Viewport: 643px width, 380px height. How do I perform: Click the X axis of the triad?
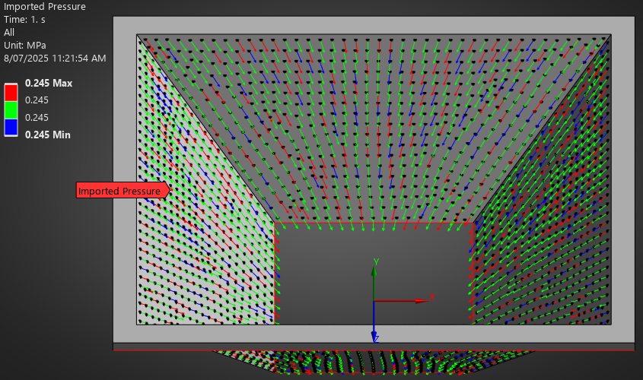coord(404,300)
